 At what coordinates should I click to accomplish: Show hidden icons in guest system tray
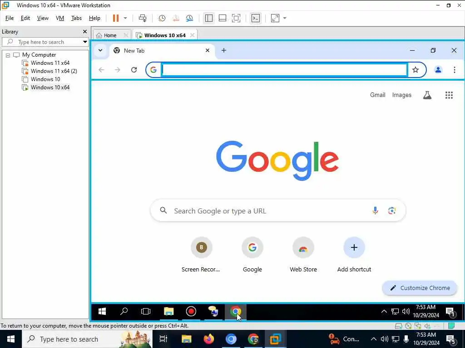(384, 311)
